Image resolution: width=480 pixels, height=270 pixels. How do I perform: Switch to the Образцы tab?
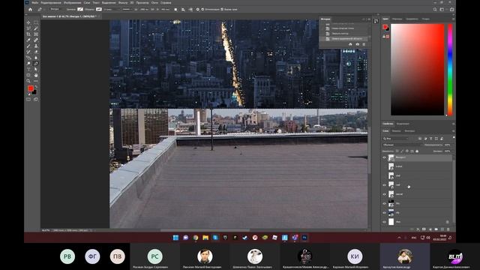397,19
